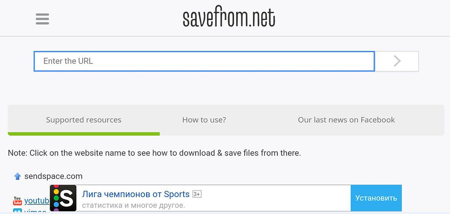This screenshot has width=450, height=214.
Task: Open the hamburger menu icon
Action: point(42,19)
